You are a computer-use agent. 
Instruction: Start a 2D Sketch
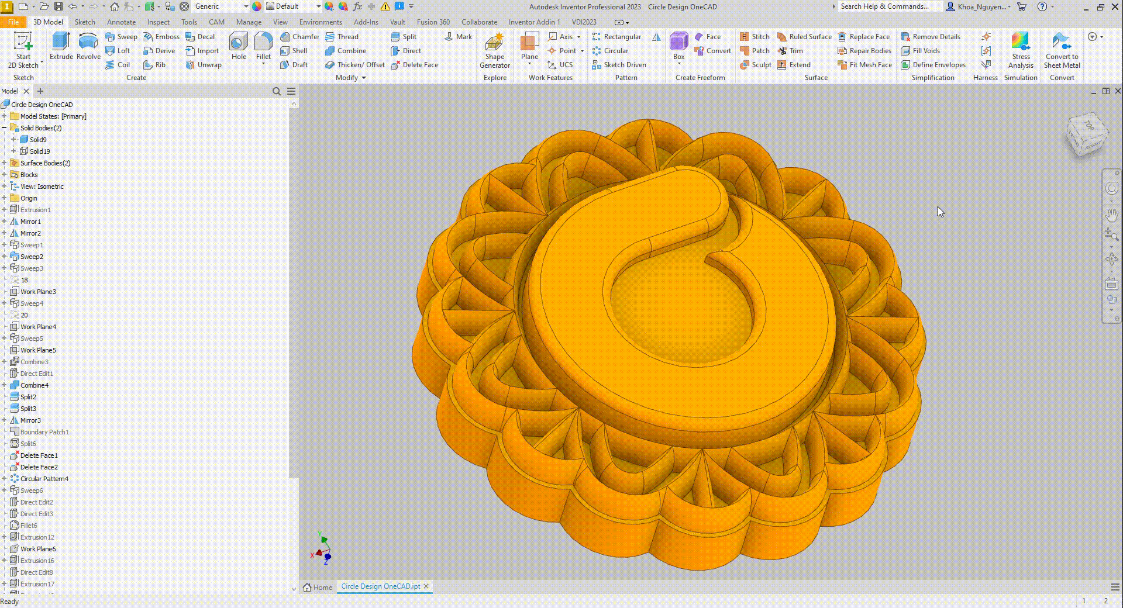pos(23,50)
